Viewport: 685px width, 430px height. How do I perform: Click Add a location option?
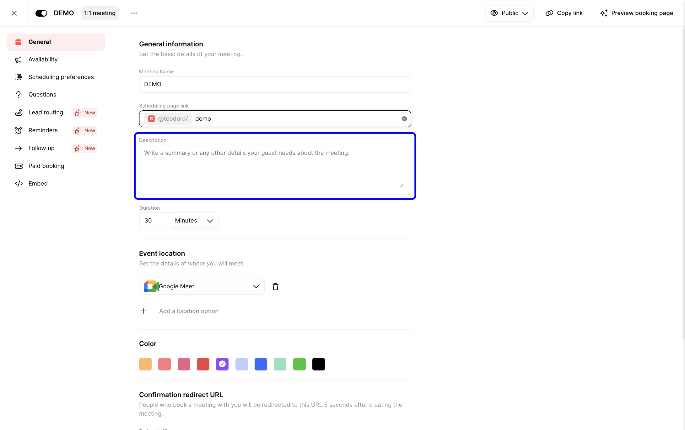(189, 311)
